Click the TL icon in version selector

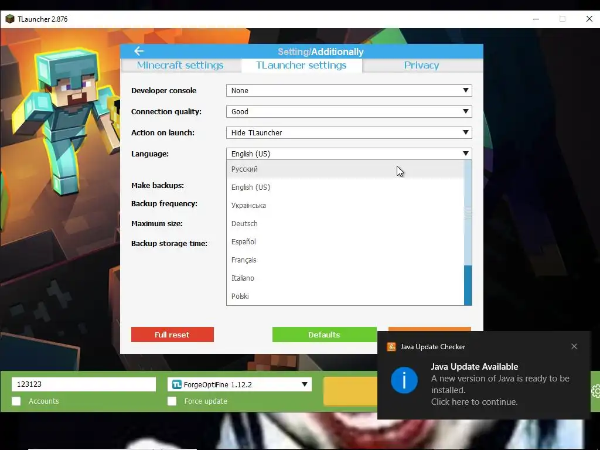[176, 384]
